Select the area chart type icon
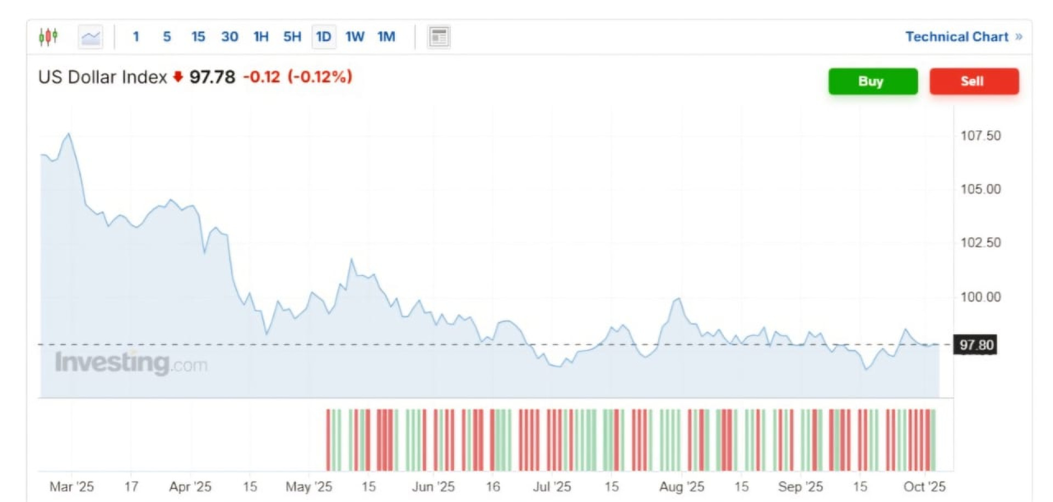1053x502 pixels. click(x=90, y=37)
